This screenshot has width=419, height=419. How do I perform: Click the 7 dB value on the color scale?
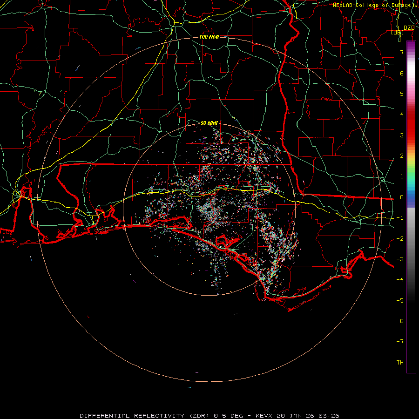pos(402,52)
